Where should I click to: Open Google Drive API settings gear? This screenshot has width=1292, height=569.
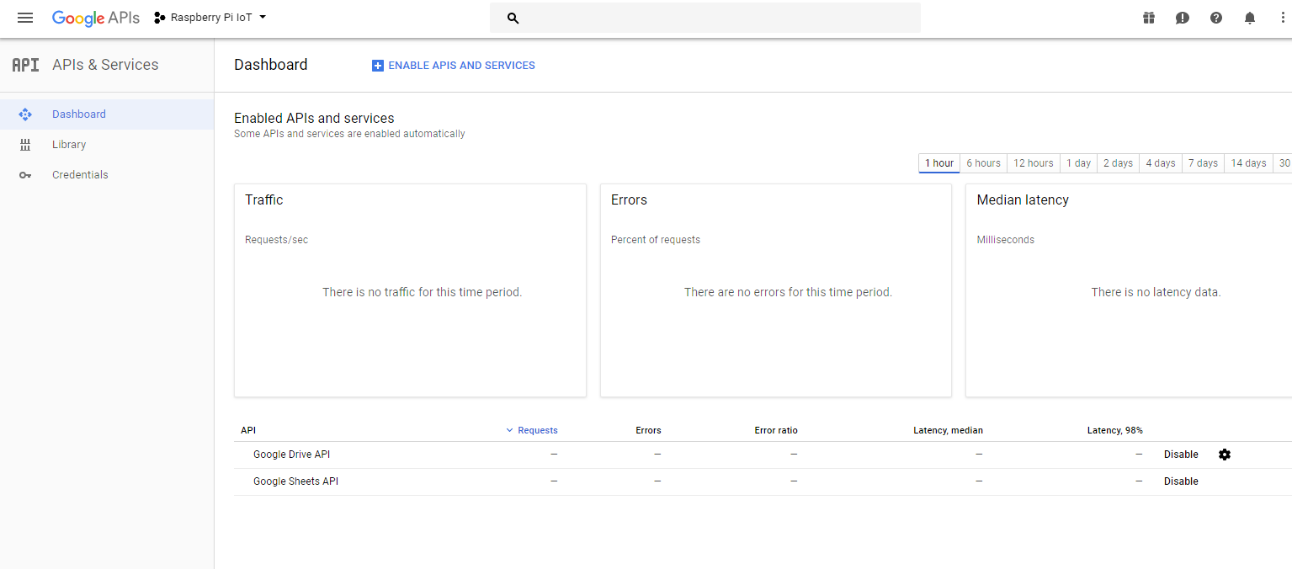[1225, 455]
